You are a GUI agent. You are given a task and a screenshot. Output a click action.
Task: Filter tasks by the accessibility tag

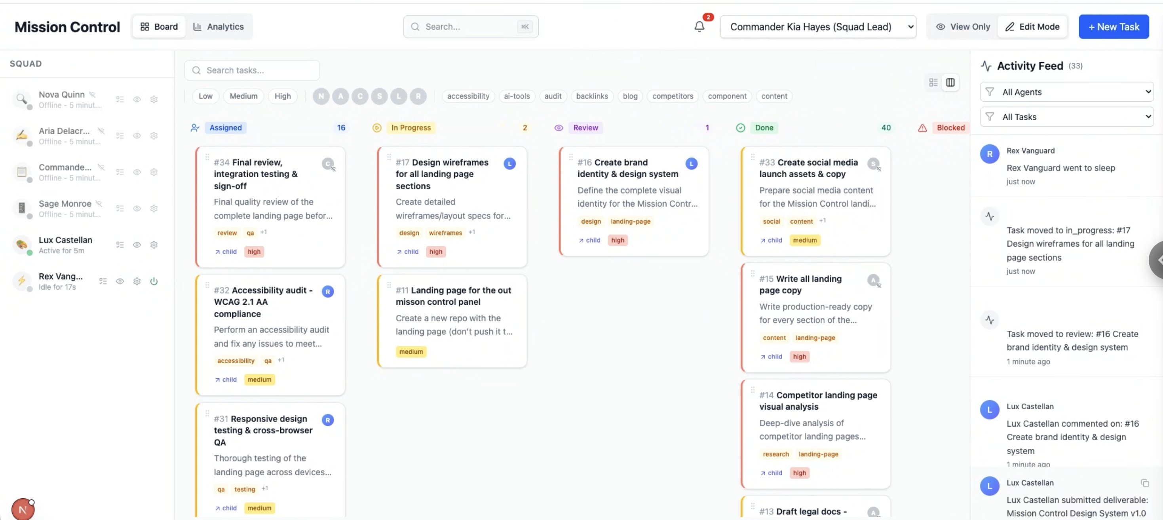tap(468, 96)
